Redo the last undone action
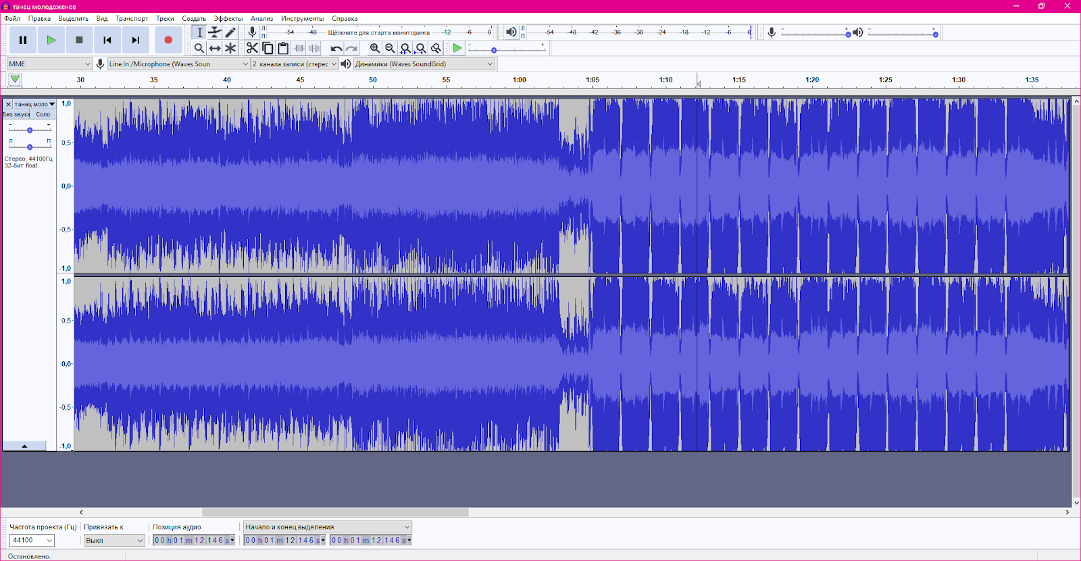The image size is (1081, 561). [x=351, y=48]
